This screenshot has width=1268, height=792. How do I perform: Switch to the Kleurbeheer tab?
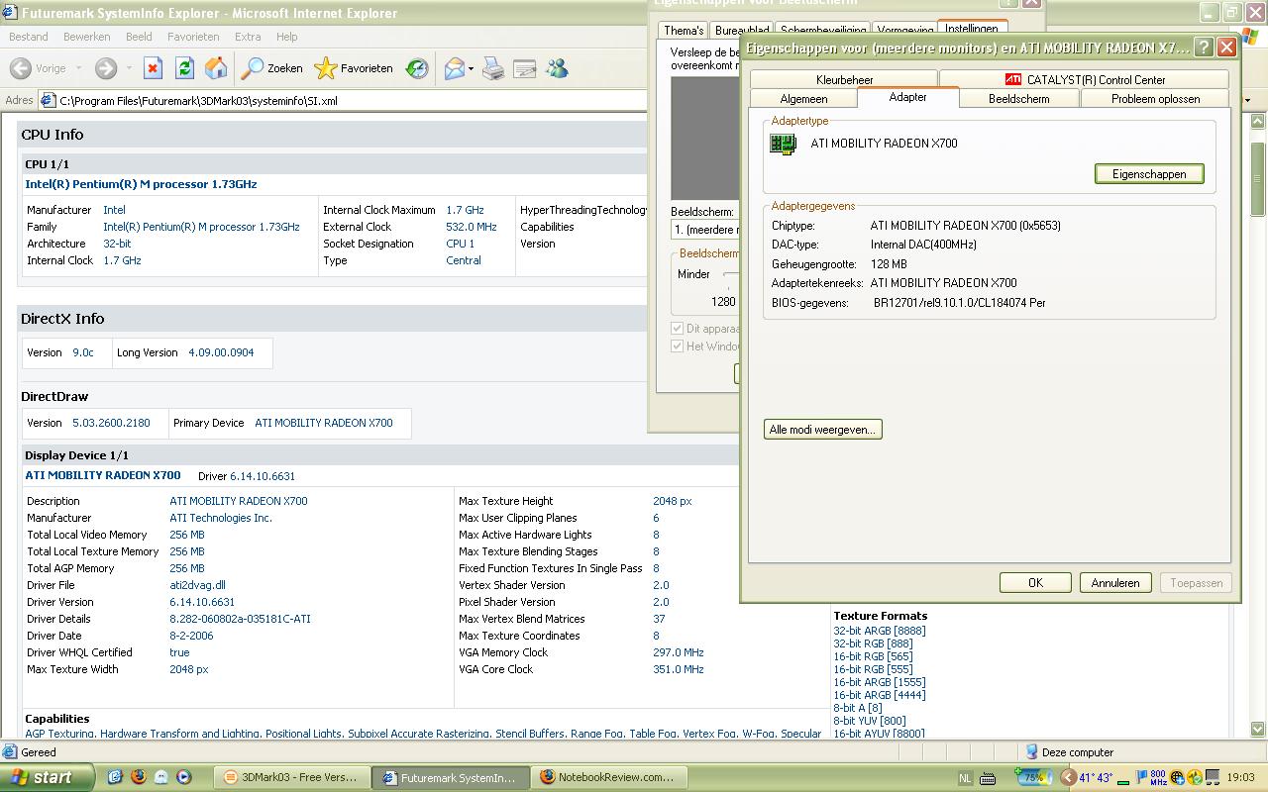pyautogui.click(x=844, y=79)
